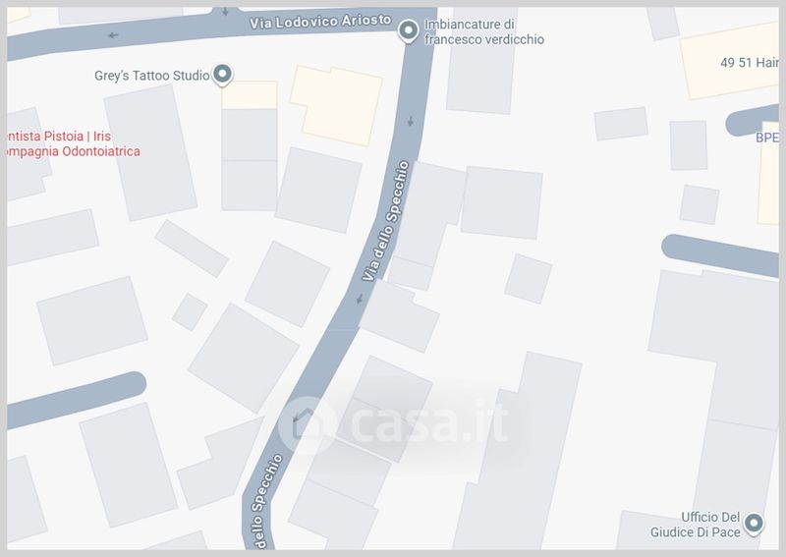
Task: Click the Grey's Tattoo Studio map pin
Action: coord(223,75)
